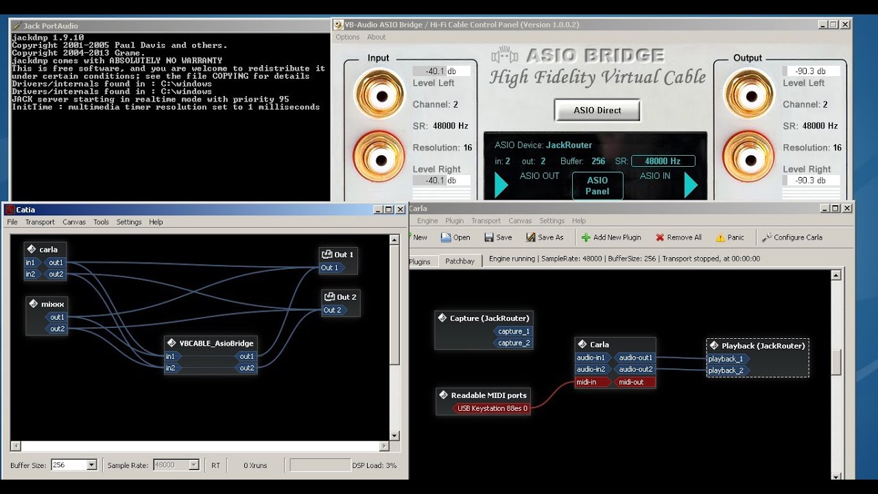
Task: Select the VBCABLE_AsioBridge node icon
Action: point(172,343)
